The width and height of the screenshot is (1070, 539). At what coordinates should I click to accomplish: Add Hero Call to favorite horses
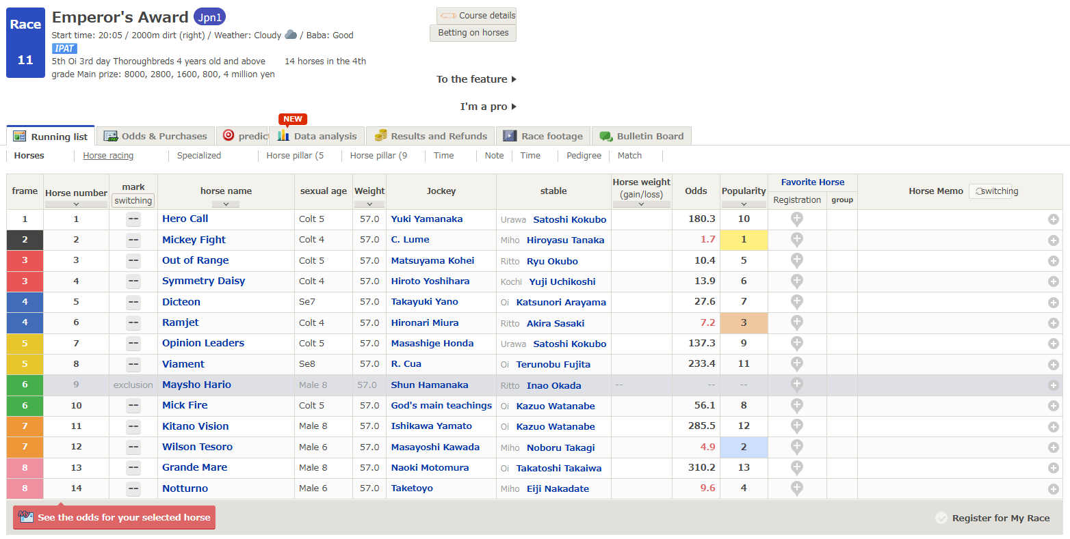pyautogui.click(x=796, y=219)
